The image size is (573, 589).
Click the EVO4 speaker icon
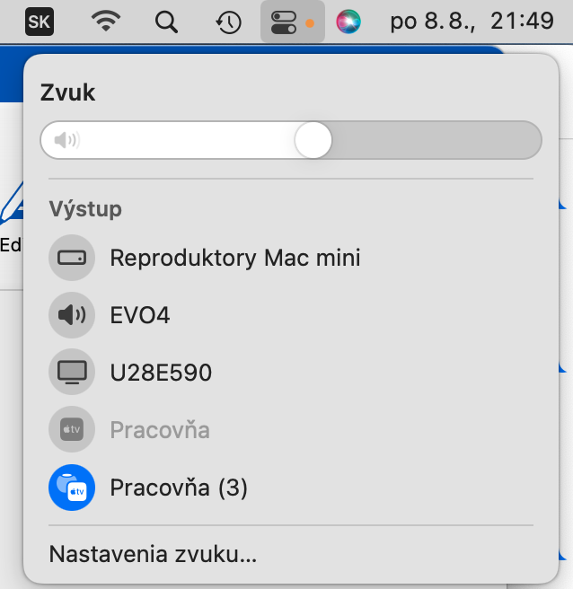click(x=72, y=315)
